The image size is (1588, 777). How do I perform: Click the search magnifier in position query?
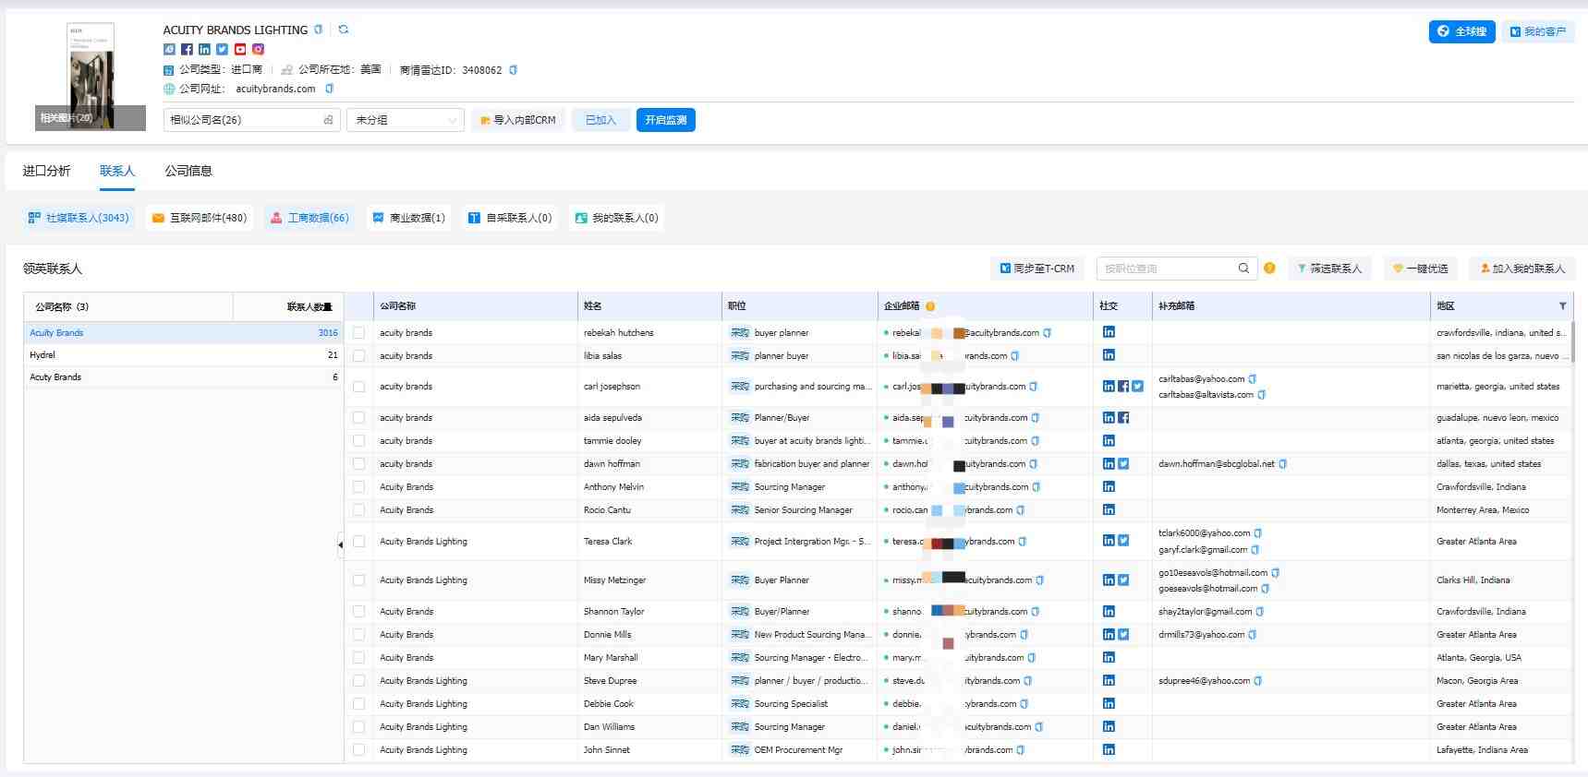pyautogui.click(x=1243, y=269)
